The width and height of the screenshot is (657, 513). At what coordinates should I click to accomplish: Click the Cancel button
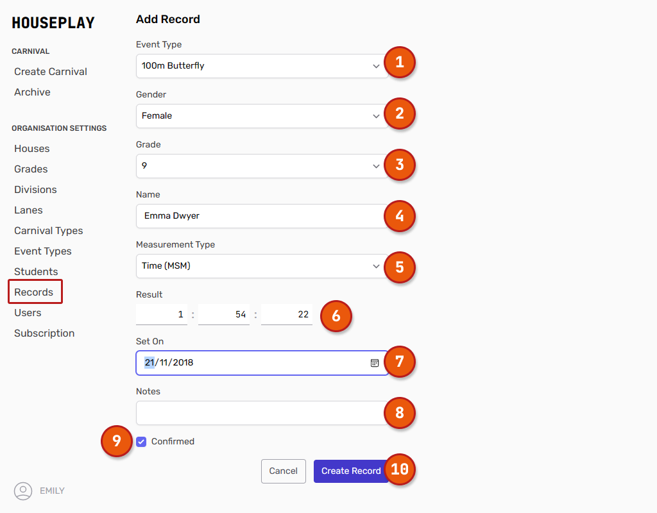[x=283, y=471]
